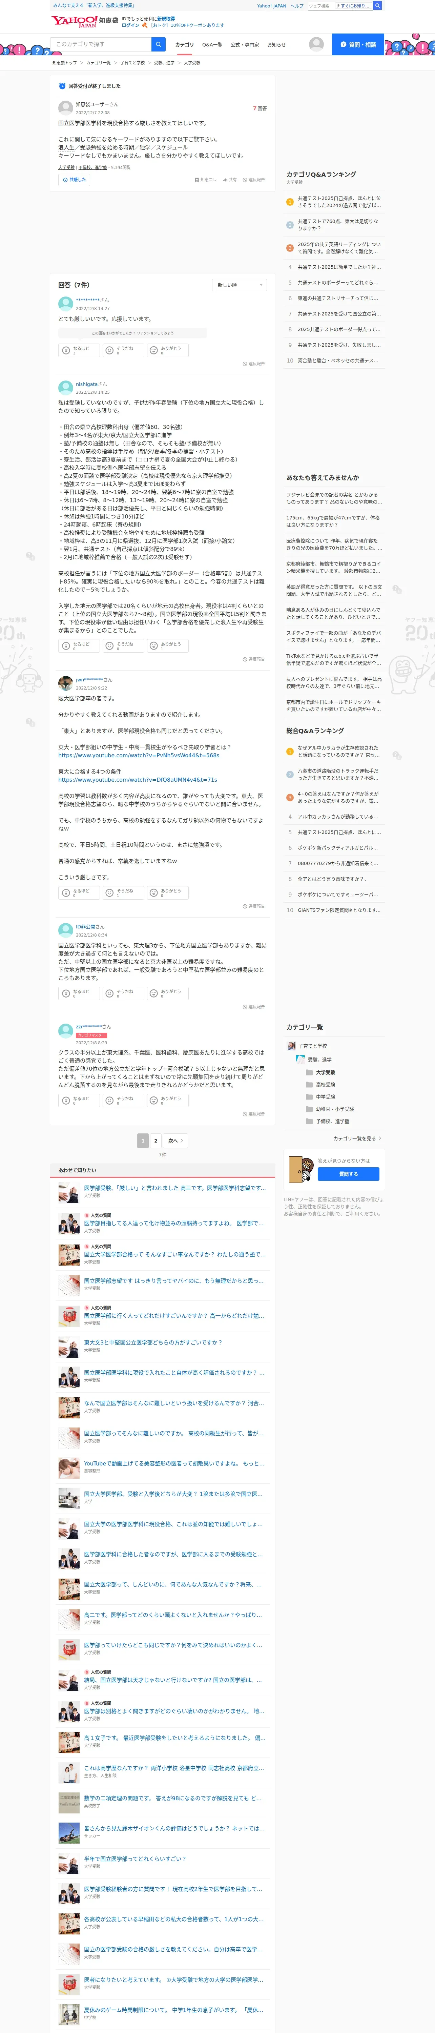Click そうだね reaction on first answer

pos(123,350)
